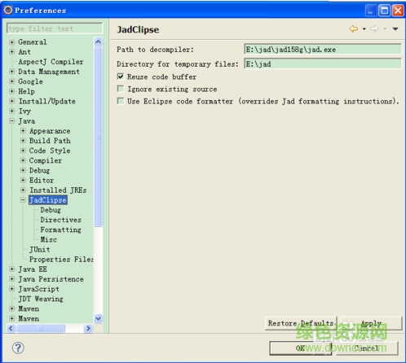This screenshot has height=363, width=406.
Task: Select JDT Weaving tree item
Action: pos(41,299)
